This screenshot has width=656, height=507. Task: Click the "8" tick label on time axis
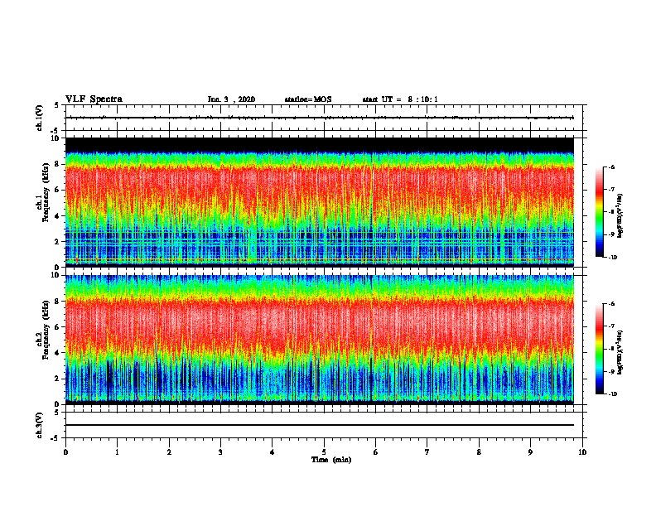[x=479, y=451]
